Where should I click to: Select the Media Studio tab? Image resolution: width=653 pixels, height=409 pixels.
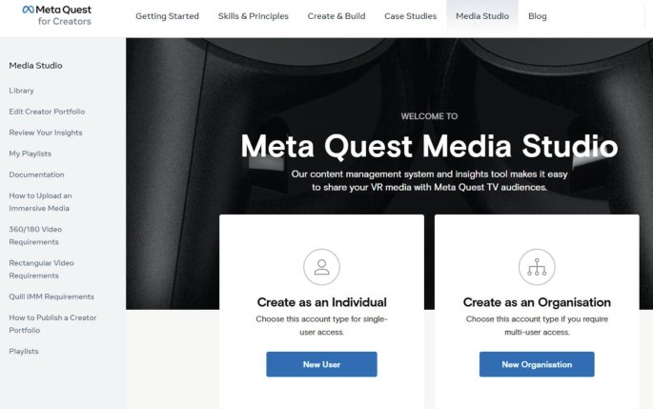click(482, 16)
